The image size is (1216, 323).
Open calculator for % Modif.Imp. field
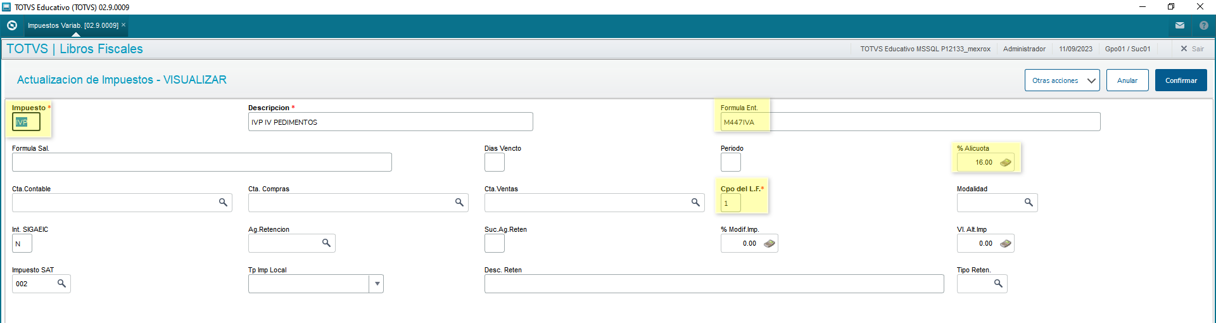[769, 244]
